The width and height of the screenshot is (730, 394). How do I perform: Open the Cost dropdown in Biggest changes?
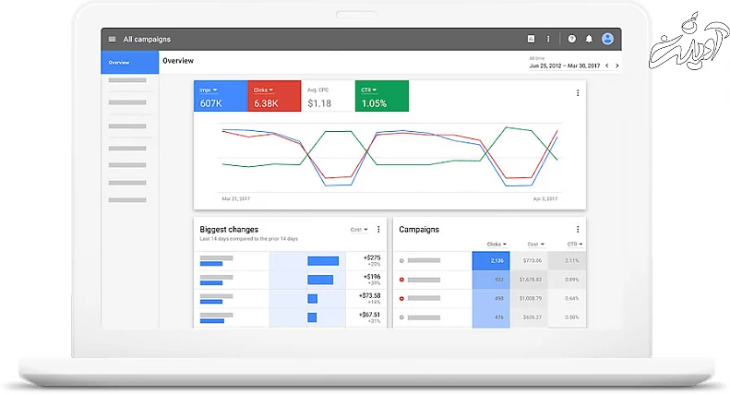[359, 229]
